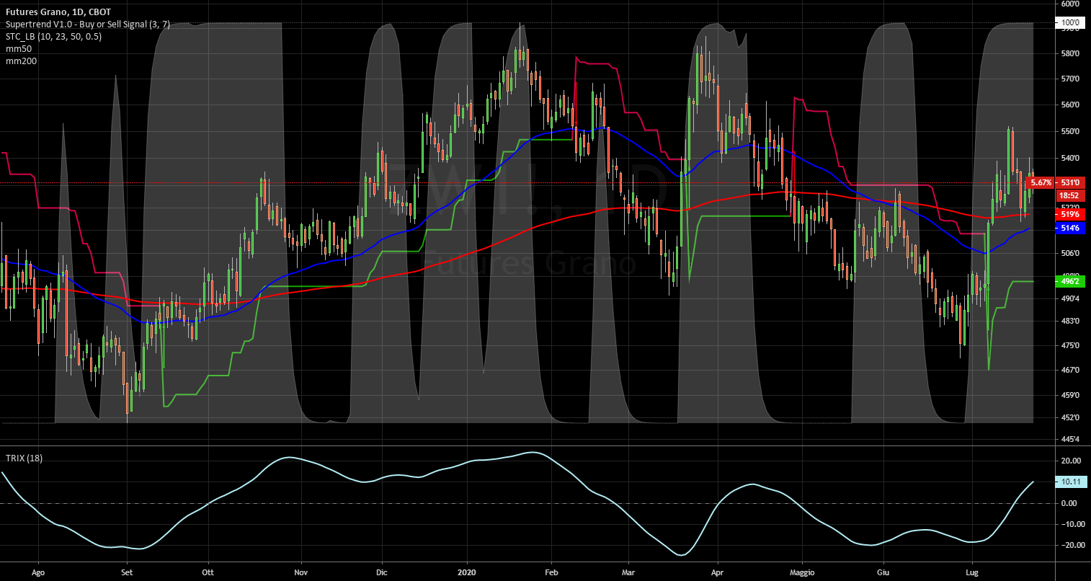Click the 580'0 price axis tick
This screenshot has height=581, width=1091.
click(x=1070, y=53)
